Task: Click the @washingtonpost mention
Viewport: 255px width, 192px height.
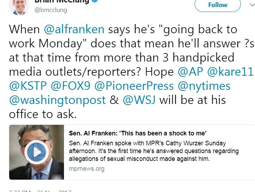Action: (x=57, y=100)
